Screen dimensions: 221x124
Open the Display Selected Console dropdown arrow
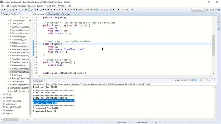(x=204, y=80)
